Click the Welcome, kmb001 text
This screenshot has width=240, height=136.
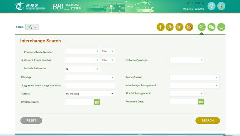pyautogui.click(x=194, y=9)
